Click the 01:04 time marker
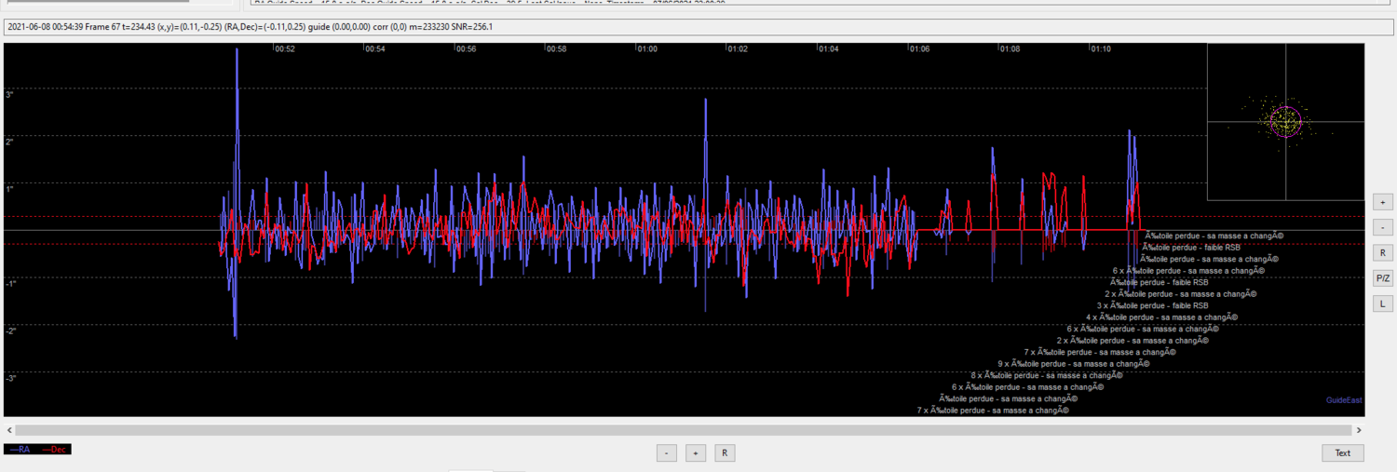The width and height of the screenshot is (1397, 472). click(828, 48)
